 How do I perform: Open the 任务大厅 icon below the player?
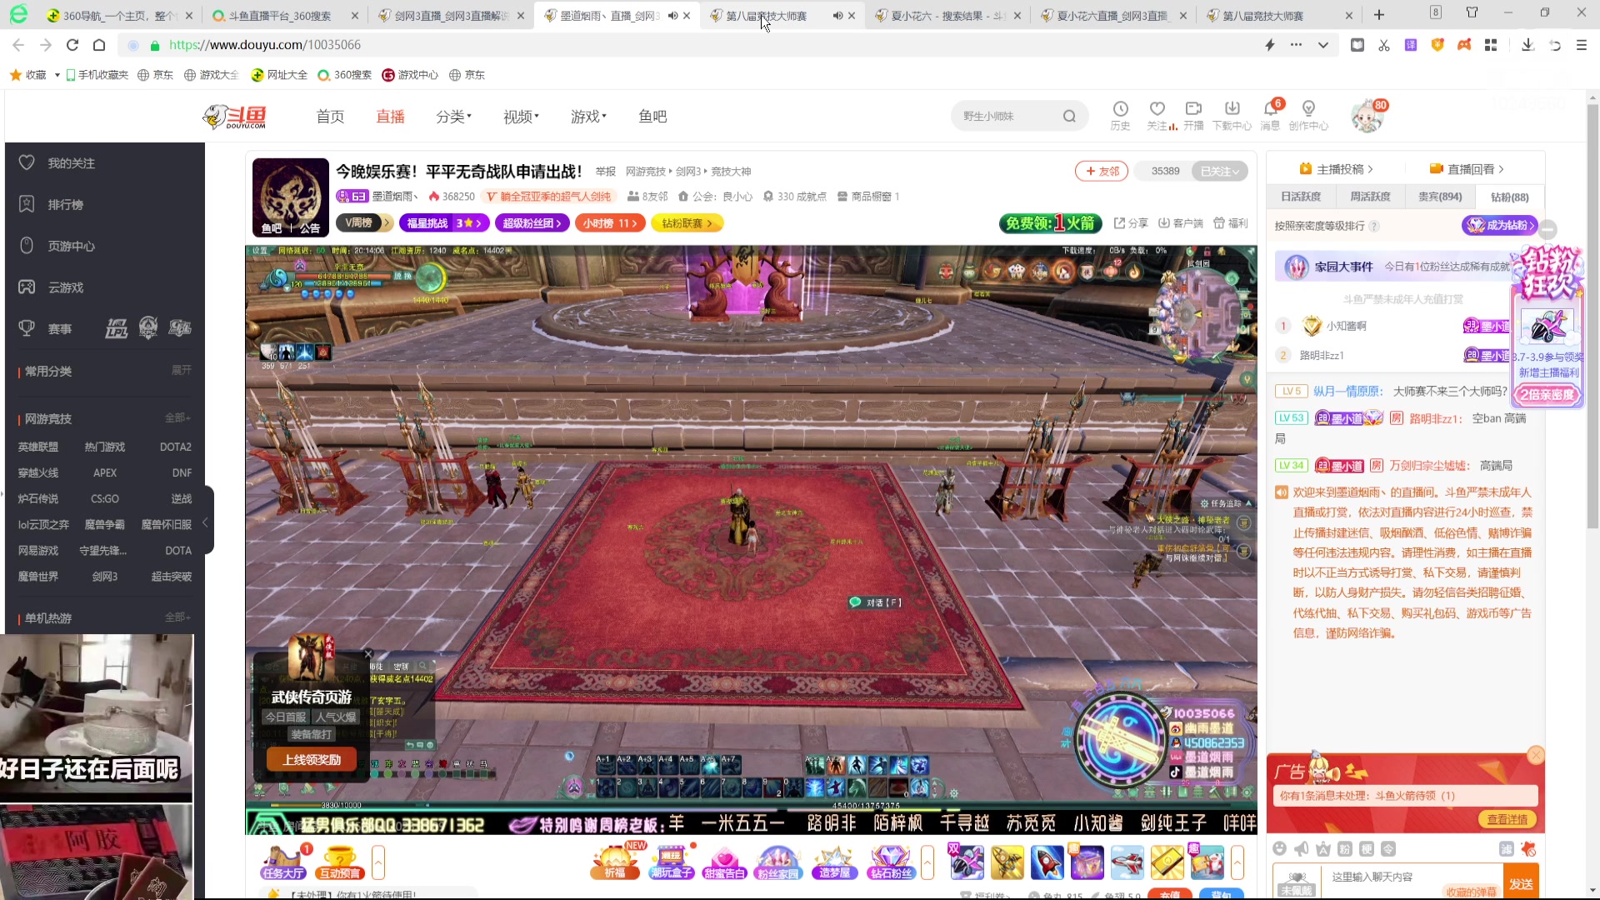[x=282, y=862]
